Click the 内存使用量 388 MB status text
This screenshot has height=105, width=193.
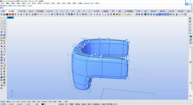pyautogui.click(x=111, y=104)
